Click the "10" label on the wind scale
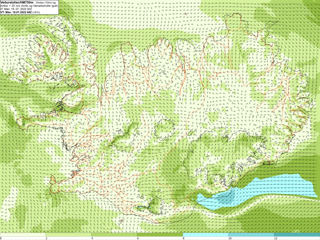 230,238
